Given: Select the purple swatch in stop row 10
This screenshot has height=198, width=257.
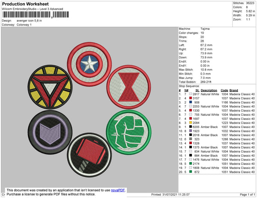Looking at the screenshot, I should point(191,131).
